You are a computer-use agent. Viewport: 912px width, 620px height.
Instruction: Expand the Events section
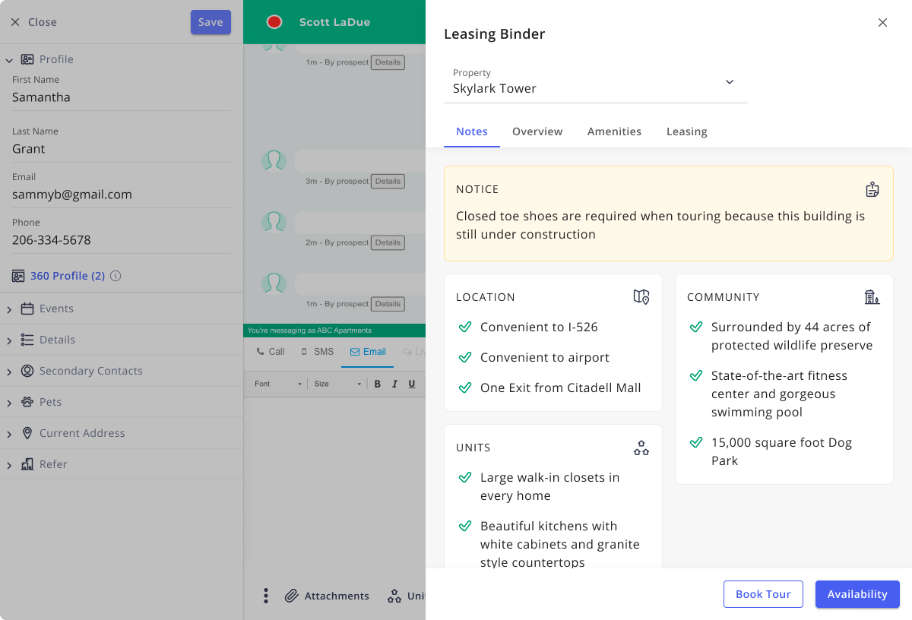coord(56,308)
